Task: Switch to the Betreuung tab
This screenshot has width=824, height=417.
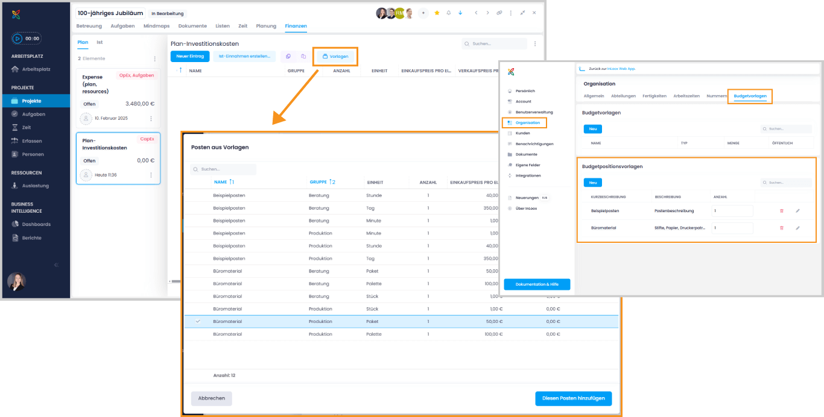Action: (89, 26)
